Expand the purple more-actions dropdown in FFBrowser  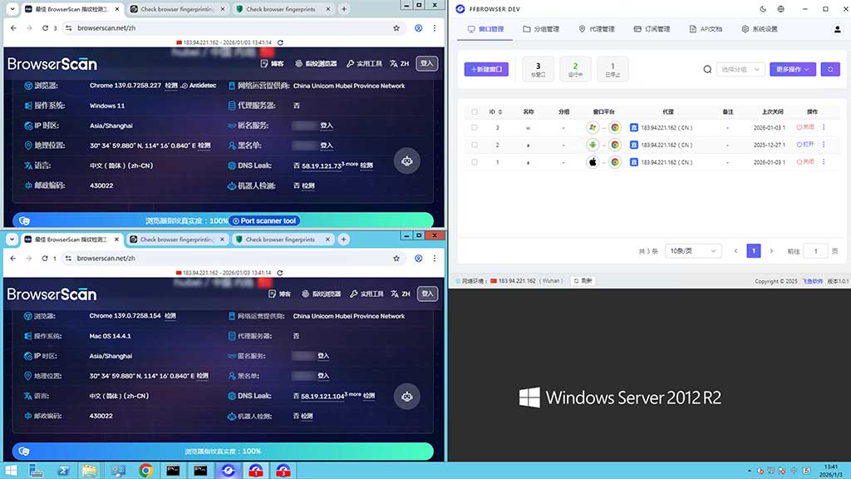(792, 70)
